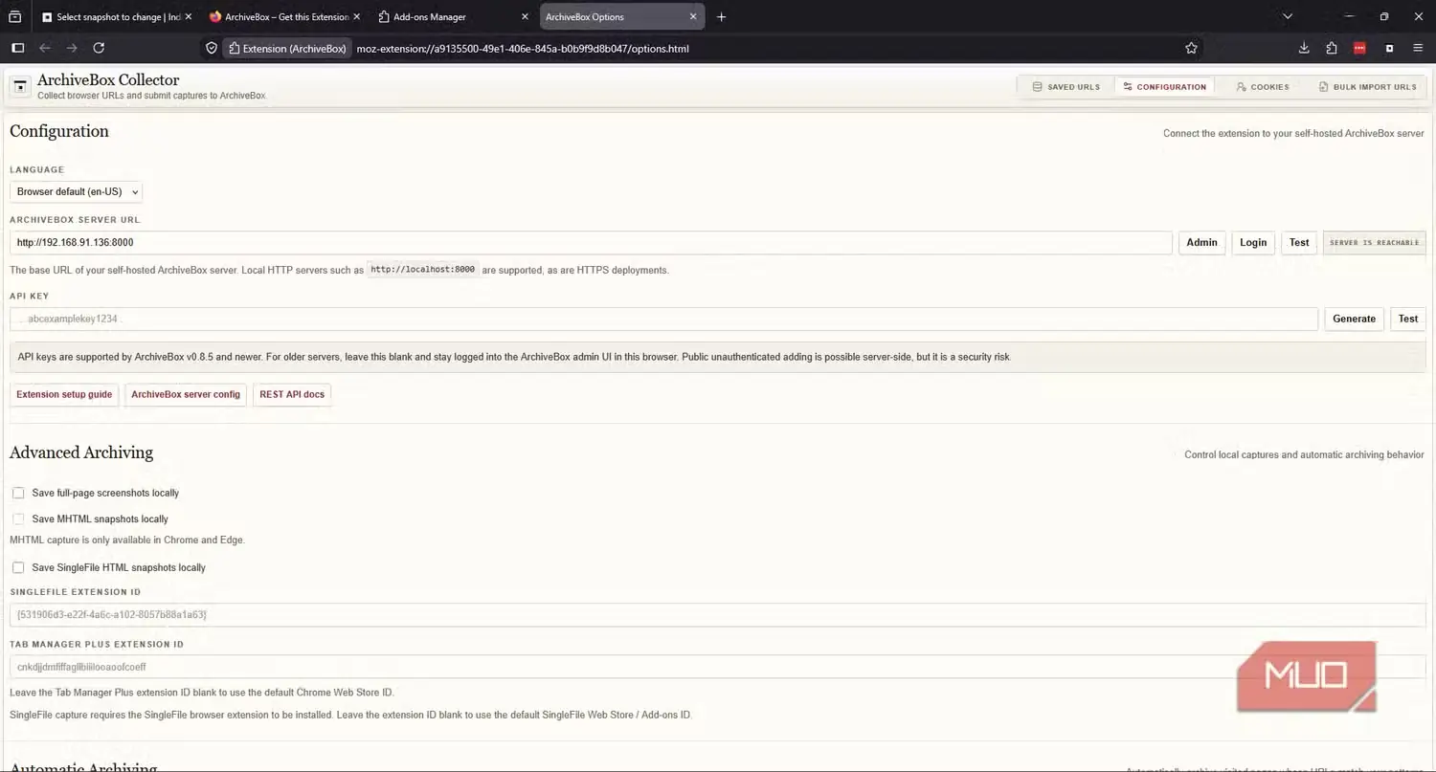Open the Configuration section
The height and width of the screenshot is (772, 1436).
[x=1164, y=87]
